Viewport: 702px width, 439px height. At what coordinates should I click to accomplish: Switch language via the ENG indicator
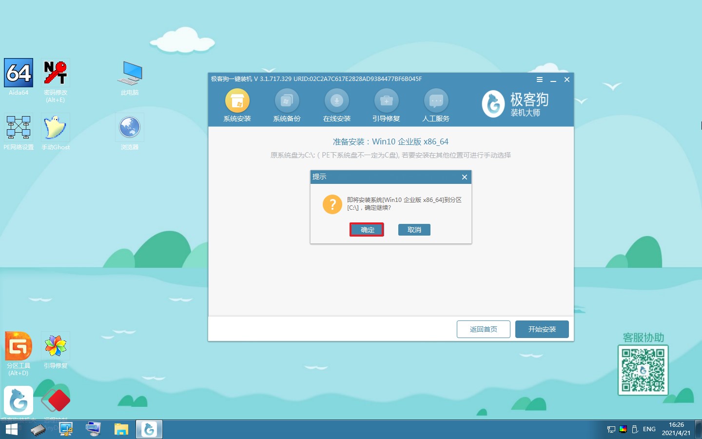click(649, 429)
